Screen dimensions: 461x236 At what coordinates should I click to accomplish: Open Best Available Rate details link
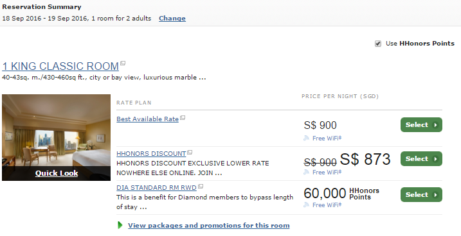[148, 119]
